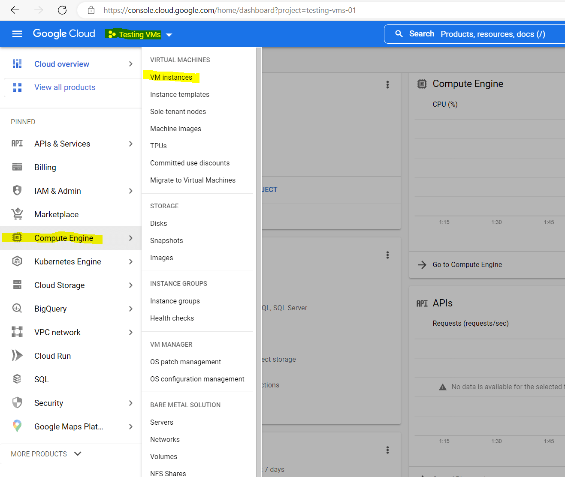Expand the MORE PRODUCTS section

pyautogui.click(x=46, y=454)
